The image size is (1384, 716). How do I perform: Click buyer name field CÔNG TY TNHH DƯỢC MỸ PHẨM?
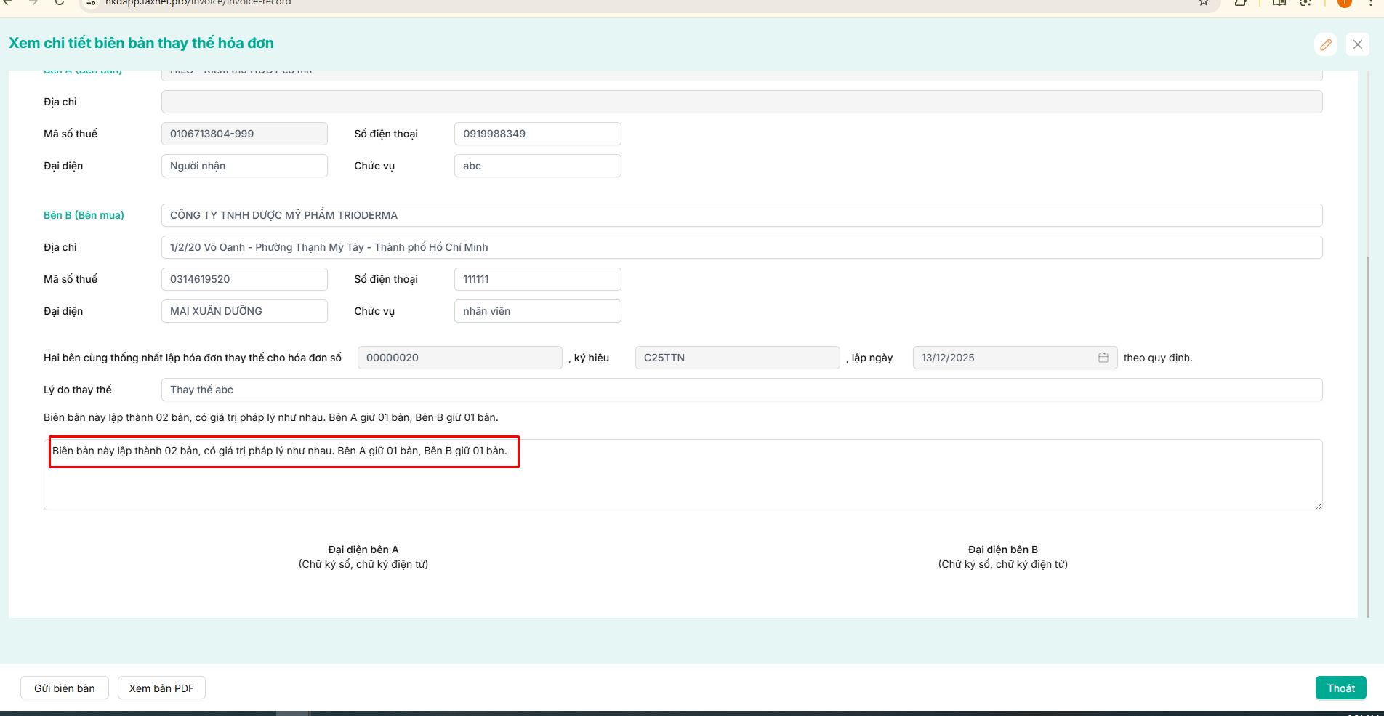click(741, 215)
